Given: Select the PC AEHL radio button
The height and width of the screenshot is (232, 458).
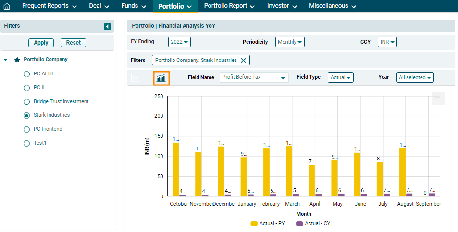Looking at the screenshot, I should [x=27, y=74].
